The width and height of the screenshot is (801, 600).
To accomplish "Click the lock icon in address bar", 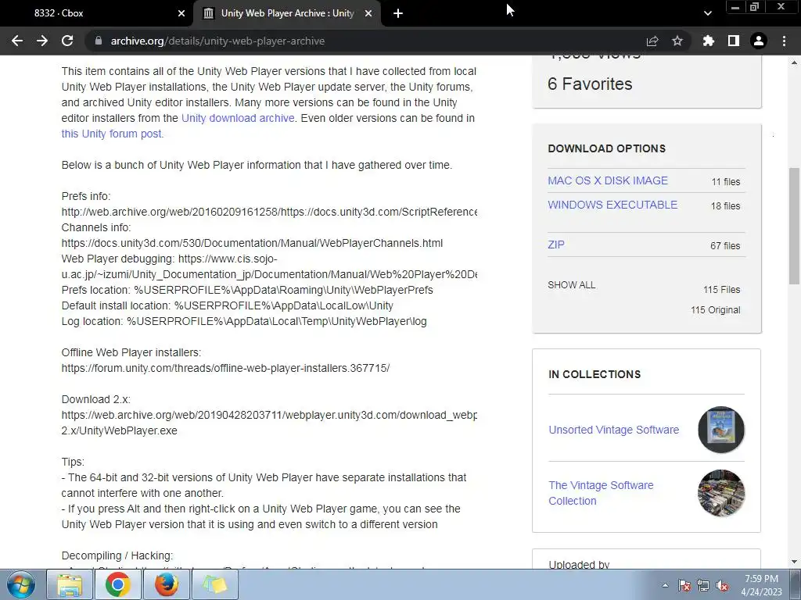I will [x=99, y=41].
